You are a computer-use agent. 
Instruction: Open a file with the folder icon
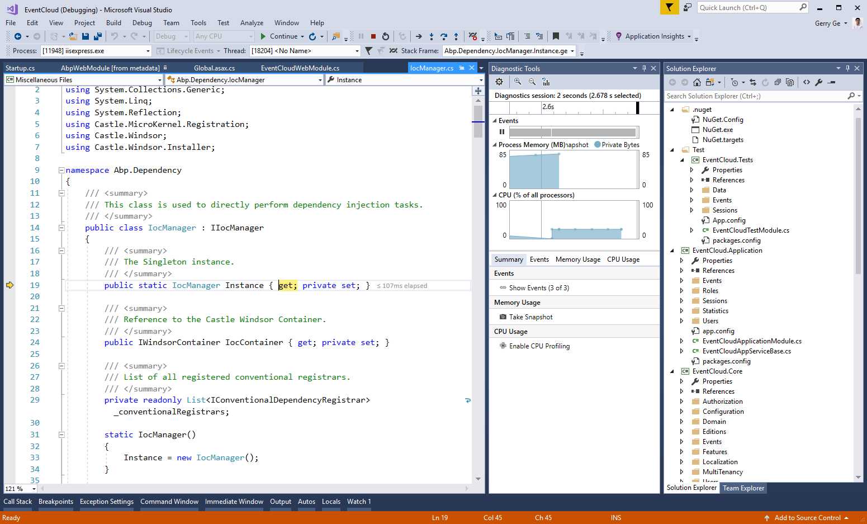(73, 36)
